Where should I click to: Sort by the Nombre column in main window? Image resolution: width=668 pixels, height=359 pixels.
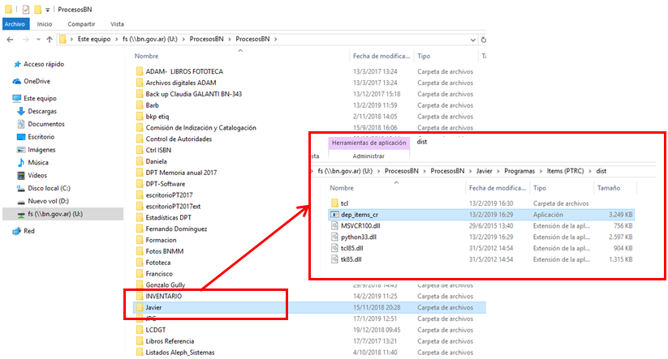[x=146, y=56]
